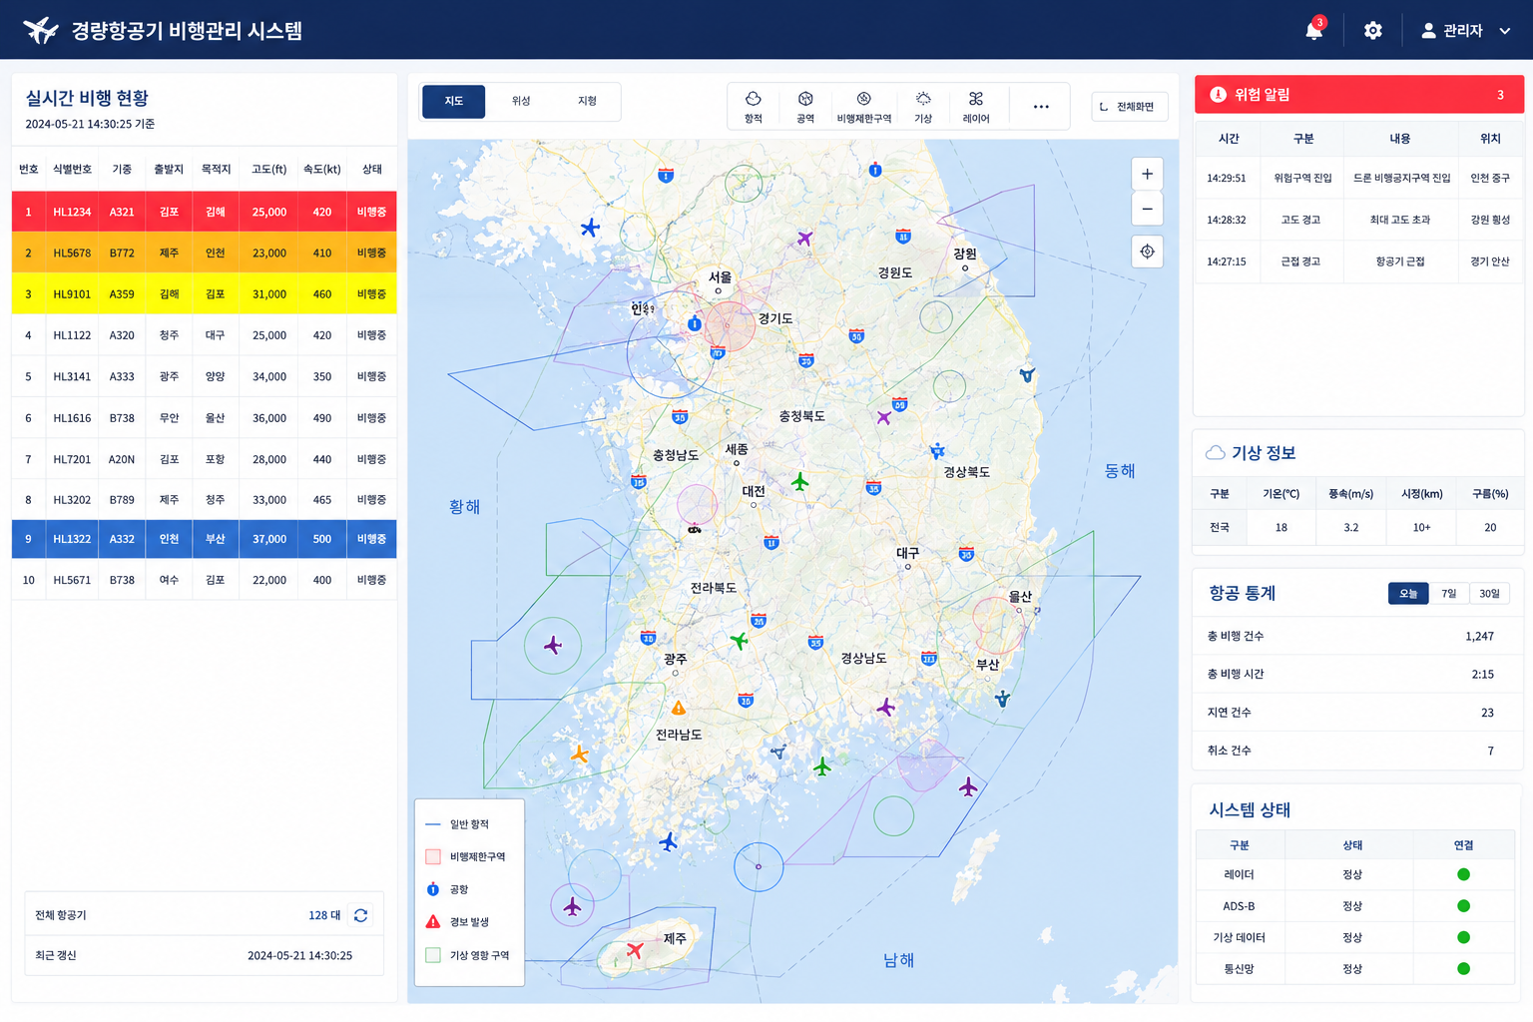Select the 30일 statistics tab

[1490, 594]
